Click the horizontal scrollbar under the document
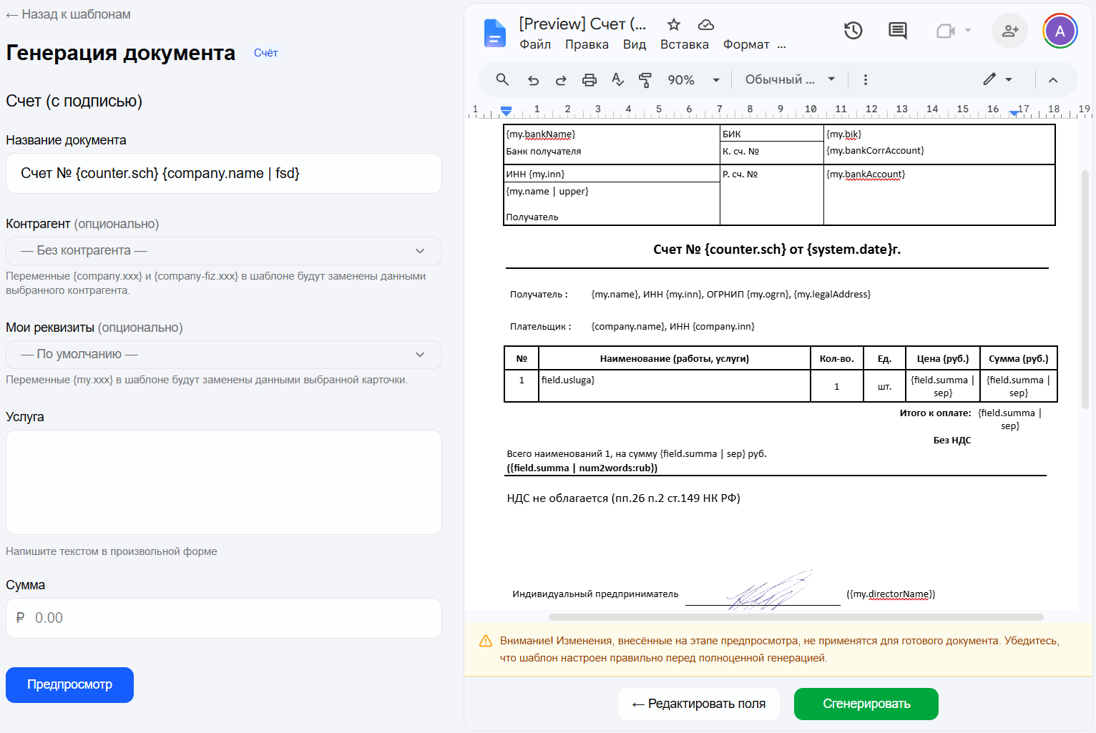The height and width of the screenshot is (733, 1096). point(796,617)
